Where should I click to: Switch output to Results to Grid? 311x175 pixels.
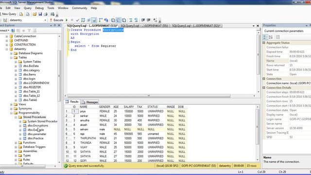pyautogui.click(x=119, y=20)
